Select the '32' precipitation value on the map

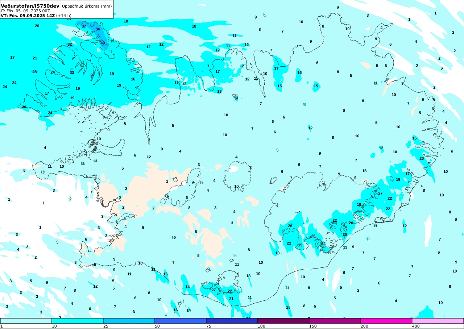click(x=70, y=44)
